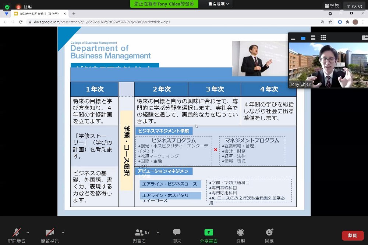Click the Chrome profile avatar
The height and width of the screenshot is (245, 368).
point(355,22)
